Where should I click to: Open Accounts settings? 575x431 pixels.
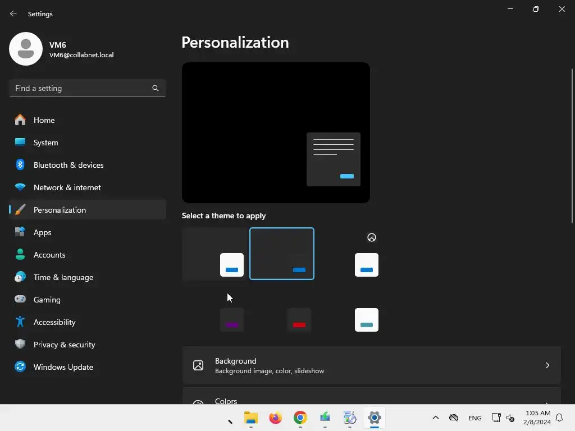[x=87, y=255]
